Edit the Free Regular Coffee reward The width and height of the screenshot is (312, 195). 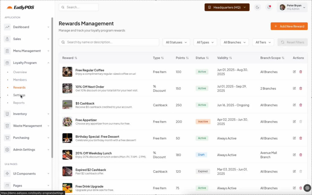coord(294,72)
